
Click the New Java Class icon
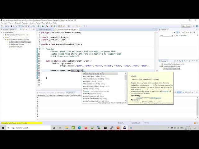pyautogui.click(x=54, y=26)
